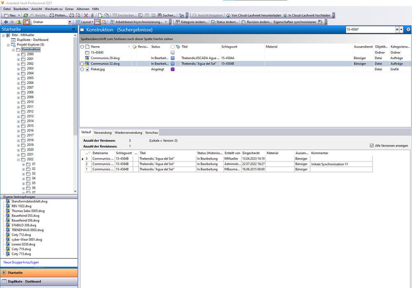This screenshot has width=412, height=288.
Task: Click the Neue Gruppe hinzufügen link
Action: [x=21, y=262]
